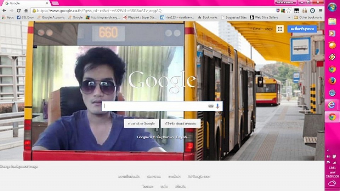The height and width of the screenshot is (191, 340).
Task: Open the Web Slice Gallery bookmark
Action: 264,17
